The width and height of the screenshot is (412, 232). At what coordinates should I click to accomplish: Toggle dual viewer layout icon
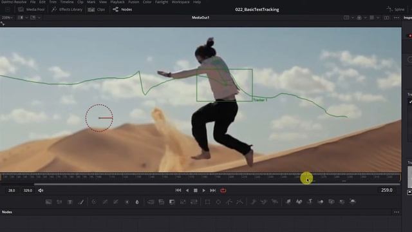point(386,17)
